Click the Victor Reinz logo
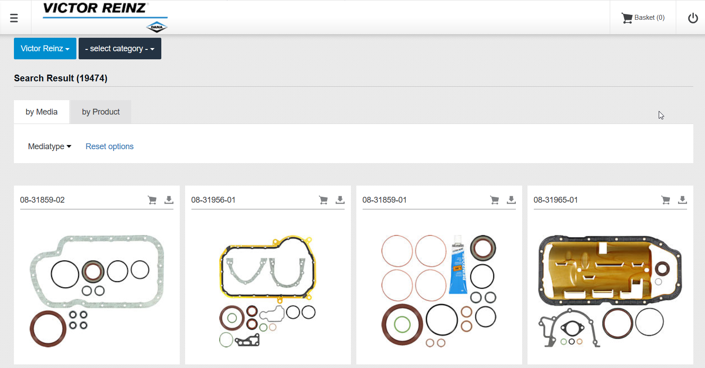 pos(105,17)
